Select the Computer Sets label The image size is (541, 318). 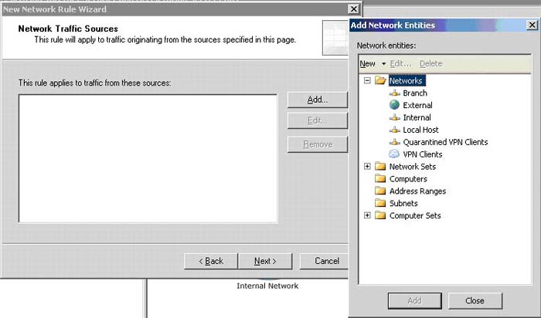tap(415, 215)
